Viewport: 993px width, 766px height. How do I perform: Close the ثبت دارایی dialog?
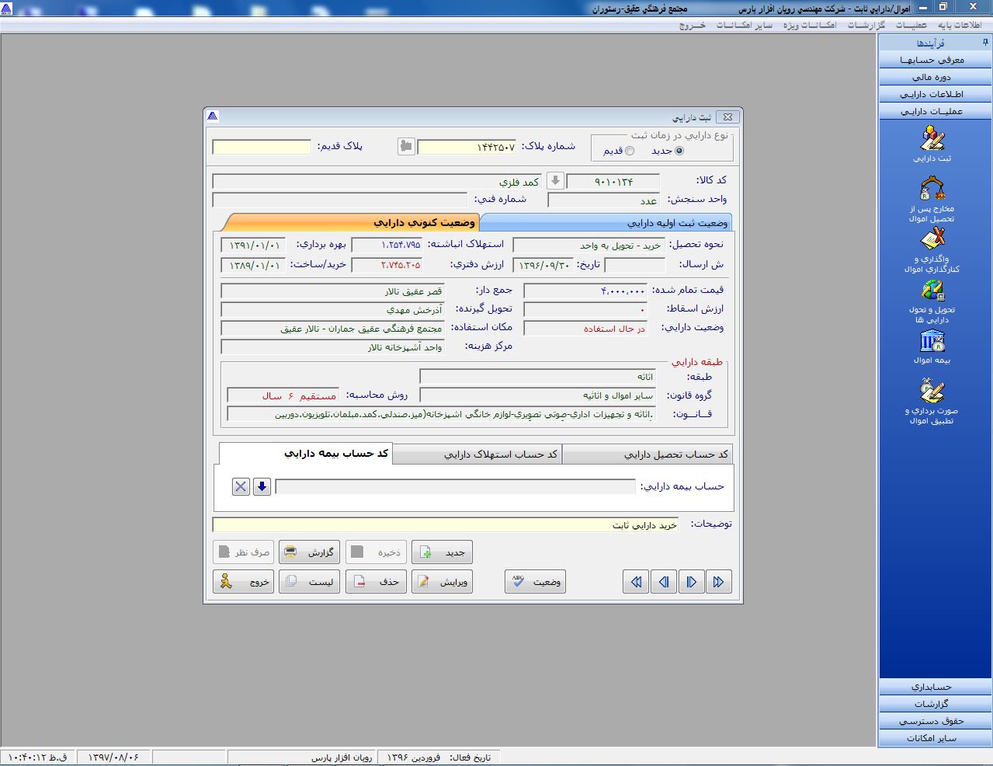pos(727,117)
